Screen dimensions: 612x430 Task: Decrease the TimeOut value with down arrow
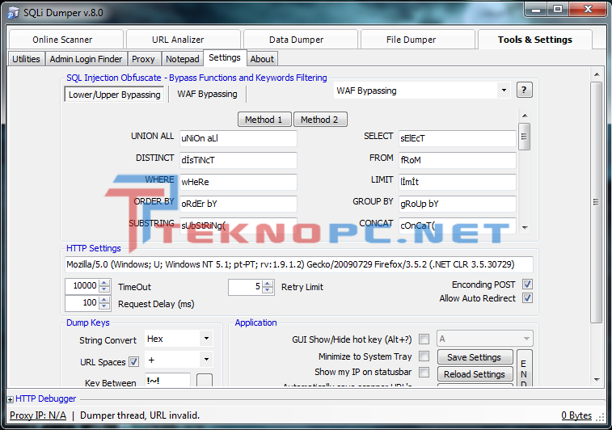[104, 289]
